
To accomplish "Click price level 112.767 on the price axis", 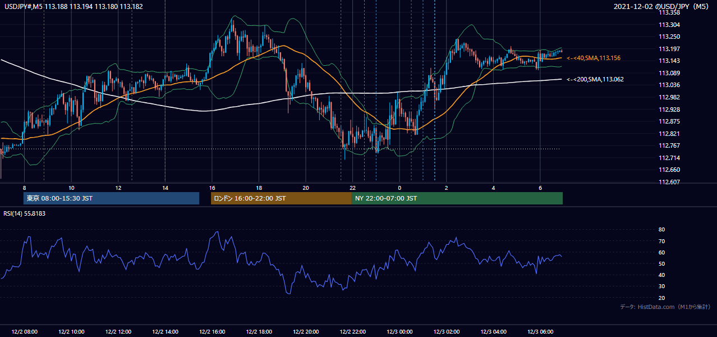I will point(669,145).
